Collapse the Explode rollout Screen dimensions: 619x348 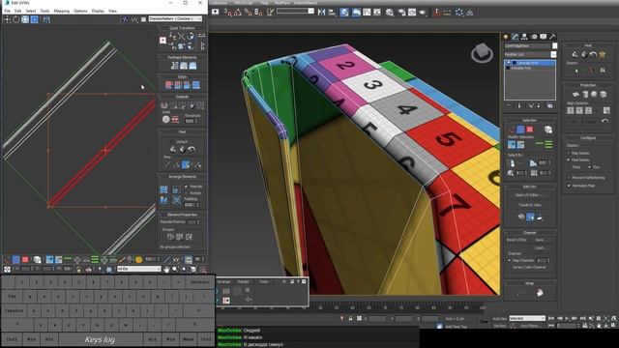(183, 97)
